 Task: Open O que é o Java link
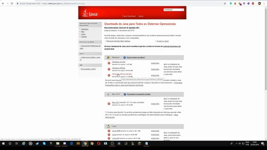[x=162, y=41]
